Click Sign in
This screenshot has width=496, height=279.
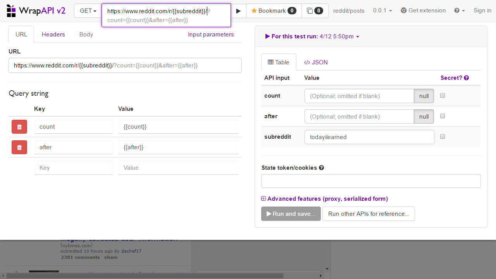(x=482, y=10)
